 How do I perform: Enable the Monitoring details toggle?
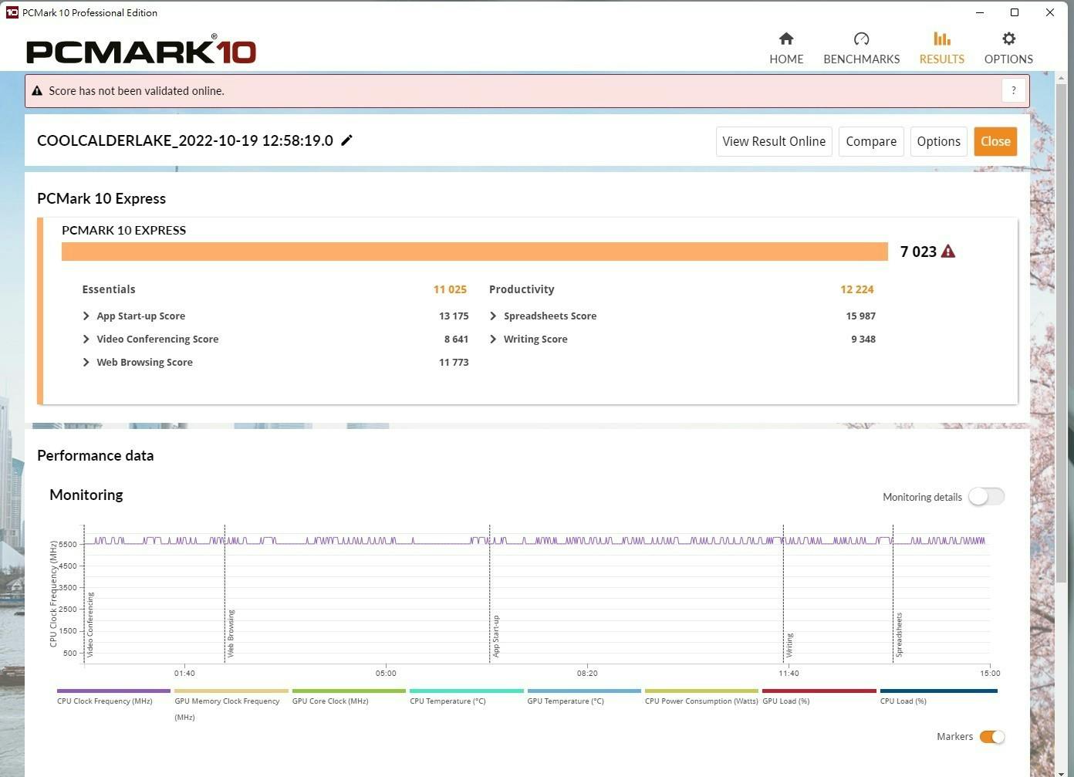(x=986, y=497)
